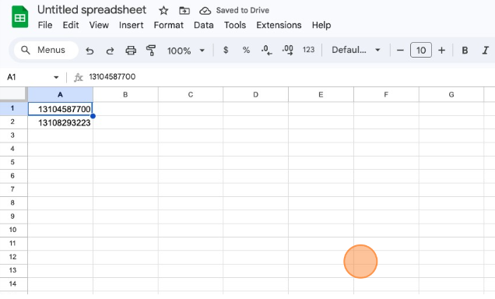Toggle bold formatting
Image resolution: width=495 pixels, height=299 pixels.
coord(465,50)
